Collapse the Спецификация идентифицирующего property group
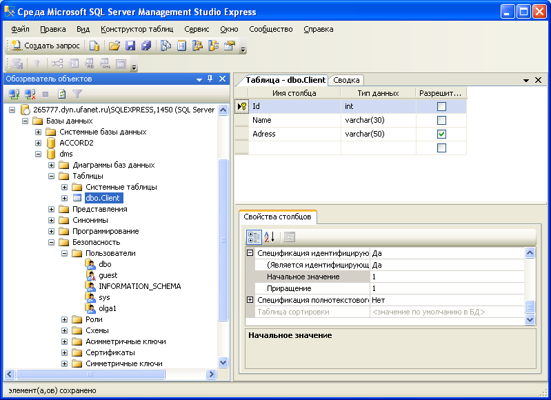The height and width of the screenshot is (400, 551). tap(250, 252)
